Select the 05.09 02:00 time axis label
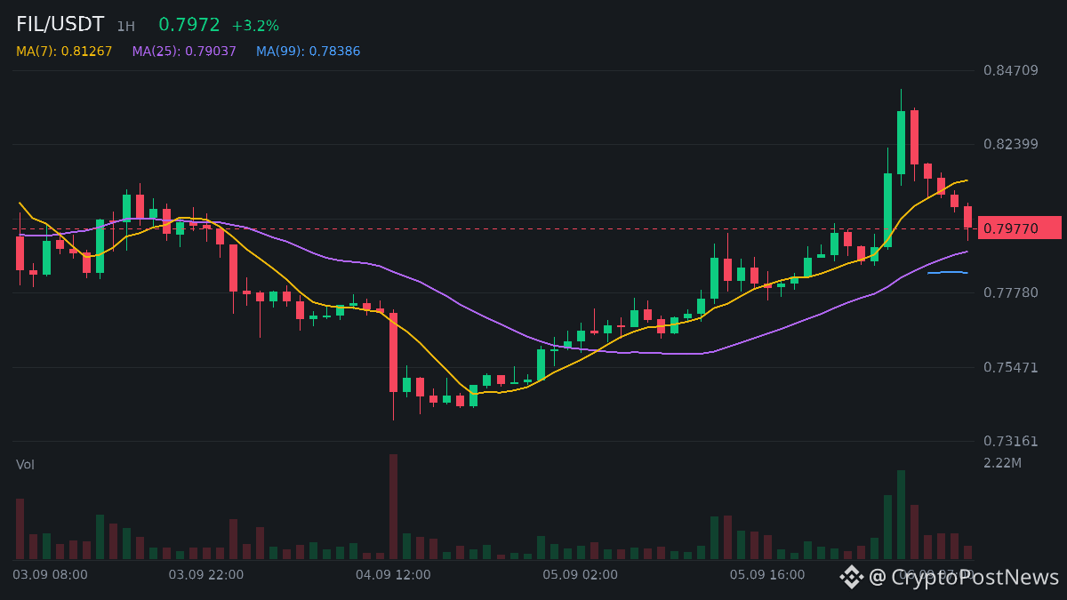Viewport: 1067px width, 600px height. tap(580, 574)
